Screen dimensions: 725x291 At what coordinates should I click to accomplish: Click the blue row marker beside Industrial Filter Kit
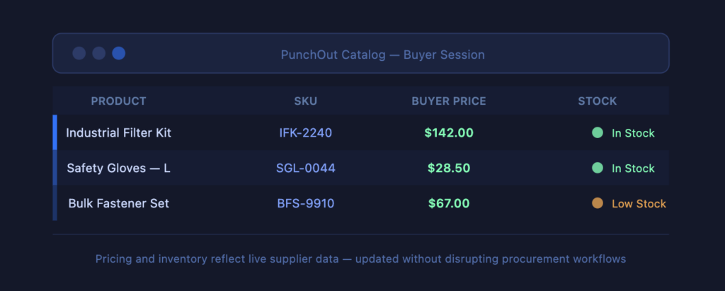(x=55, y=132)
